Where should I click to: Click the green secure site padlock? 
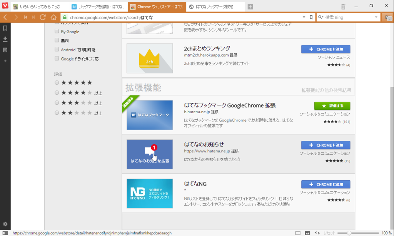pyautogui.click(x=65, y=17)
